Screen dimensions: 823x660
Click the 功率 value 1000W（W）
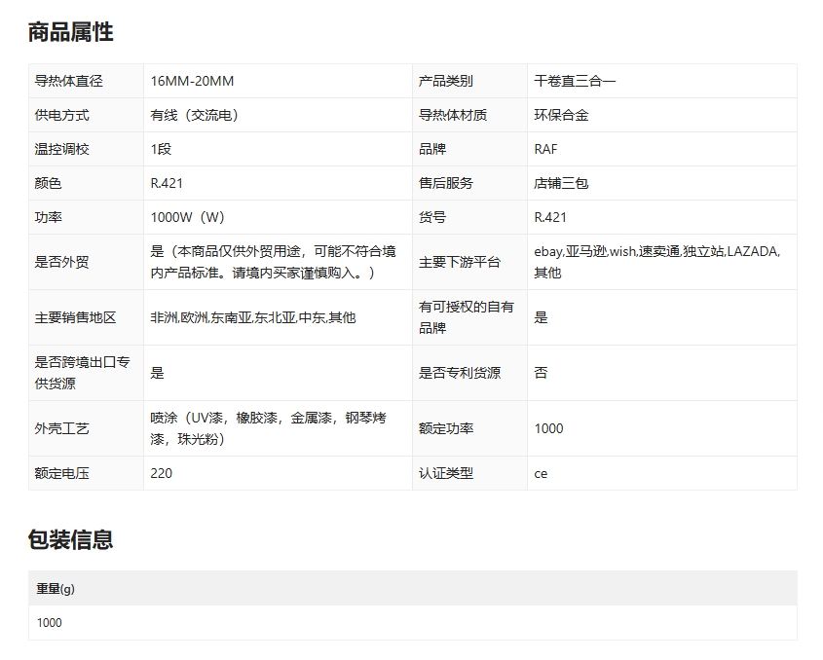pyautogui.click(x=187, y=217)
